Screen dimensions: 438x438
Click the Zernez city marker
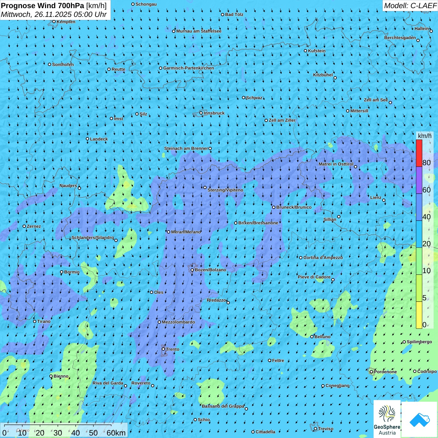coord(24,226)
